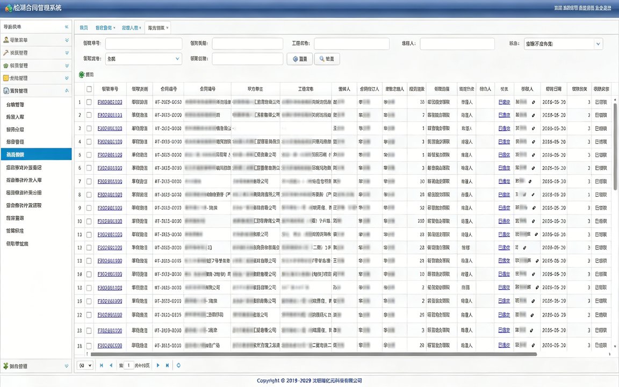The height and width of the screenshot is (387, 619).
Task: Open the status combo box at the filter bar's right
Action: pos(563,44)
